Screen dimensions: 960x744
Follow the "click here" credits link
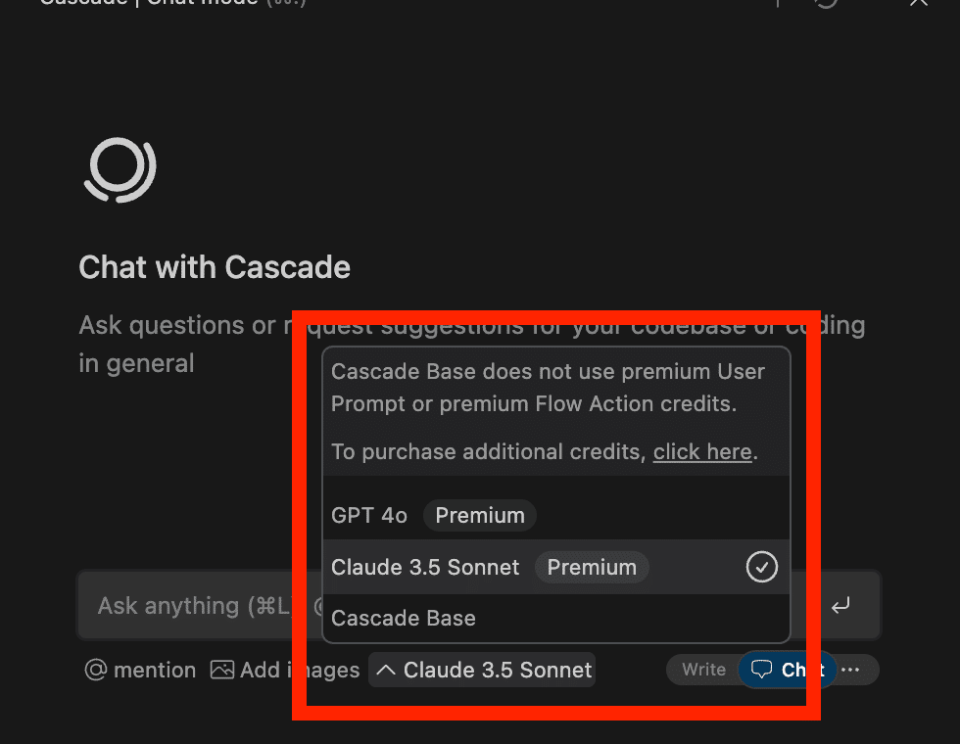click(702, 452)
